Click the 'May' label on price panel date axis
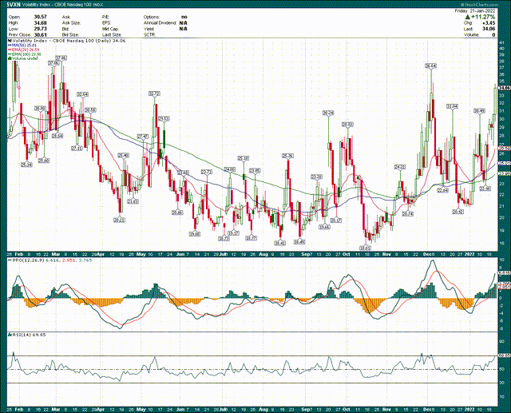Viewport: 511px width, 413px height. click(x=141, y=254)
